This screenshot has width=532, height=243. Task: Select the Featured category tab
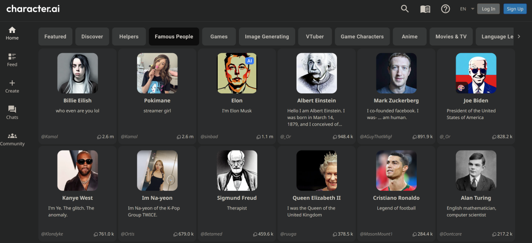[55, 36]
